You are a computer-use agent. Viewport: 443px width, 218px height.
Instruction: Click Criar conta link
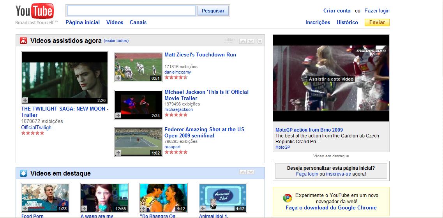point(337,11)
